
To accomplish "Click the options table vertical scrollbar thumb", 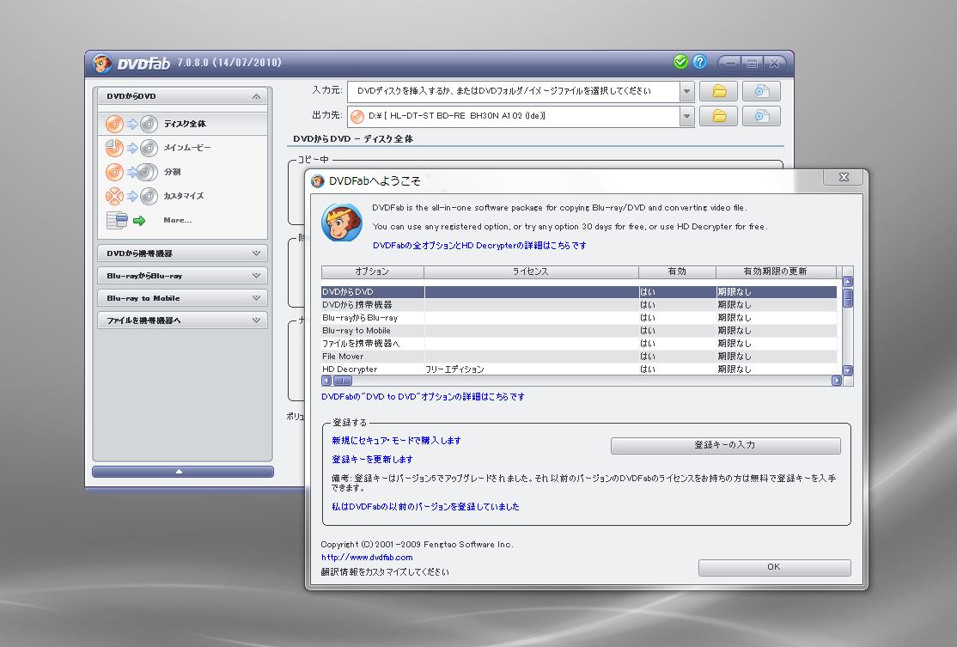I will click(847, 298).
